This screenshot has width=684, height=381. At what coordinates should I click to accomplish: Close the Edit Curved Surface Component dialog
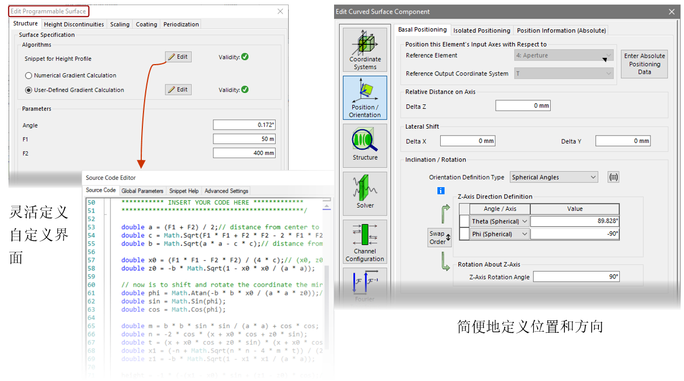pos(672,11)
